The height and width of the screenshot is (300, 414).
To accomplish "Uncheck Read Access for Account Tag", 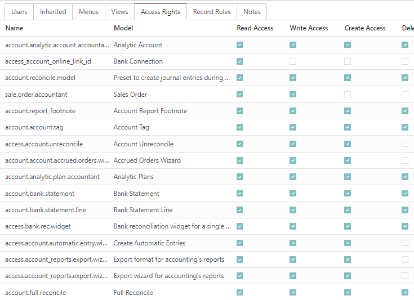I will coord(240,127).
